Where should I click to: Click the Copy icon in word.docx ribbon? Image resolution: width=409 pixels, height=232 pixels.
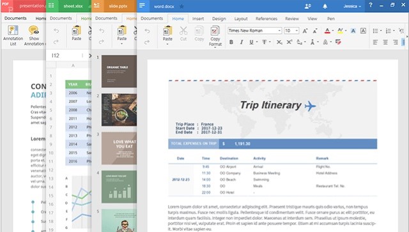click(x=199, y=31)
